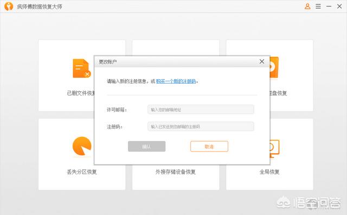This screenshot has height=215, width=347.
Task: Click the 取消 cancel button
Action: 209,147
